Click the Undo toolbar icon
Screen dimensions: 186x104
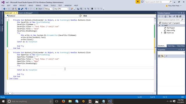26,9
